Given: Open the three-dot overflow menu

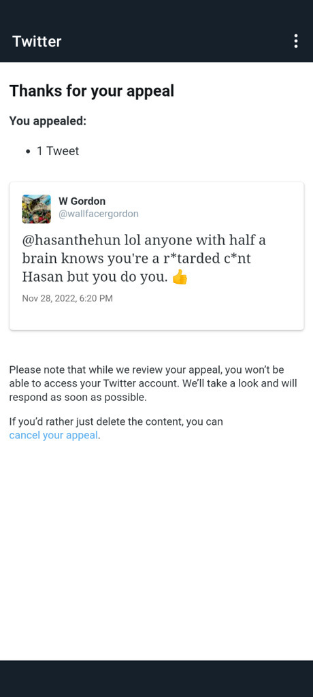Looking at the screenshot, I should (x=296, y=42).
